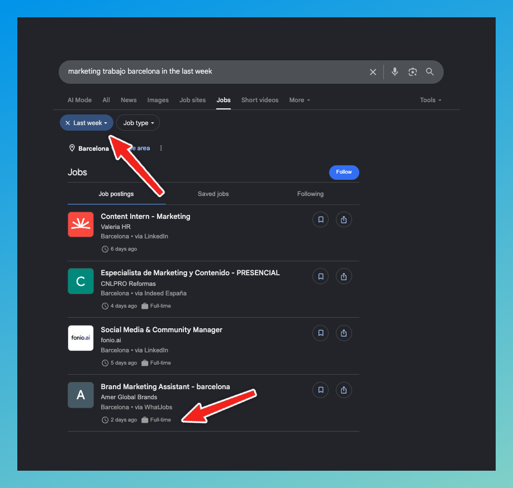Open search by image camera icon
This screenshot has width=513, height=488.
click(412, 72)
